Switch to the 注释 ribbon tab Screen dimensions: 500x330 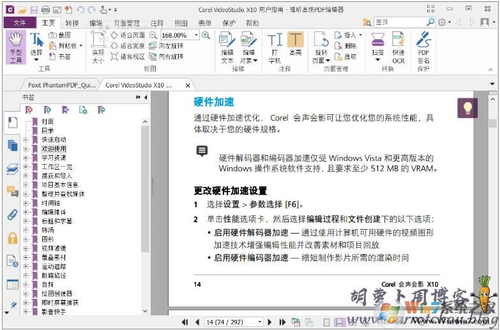coord(157,22)
